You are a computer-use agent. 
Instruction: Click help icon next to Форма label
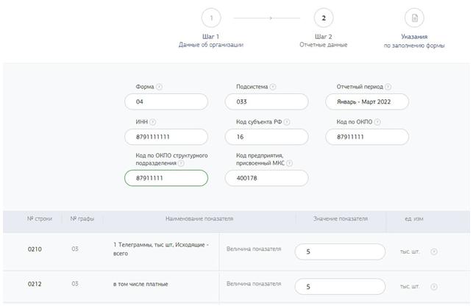coord(160,87)
